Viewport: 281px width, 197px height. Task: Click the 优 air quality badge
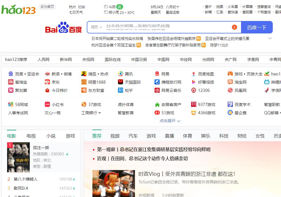[x=120, y=7]
